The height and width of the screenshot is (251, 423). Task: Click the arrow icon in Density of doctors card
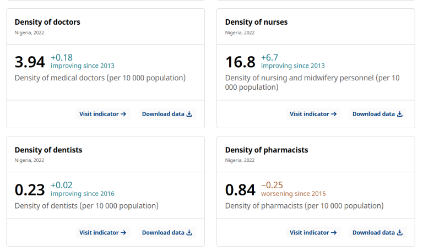click(x=124, y=114)
